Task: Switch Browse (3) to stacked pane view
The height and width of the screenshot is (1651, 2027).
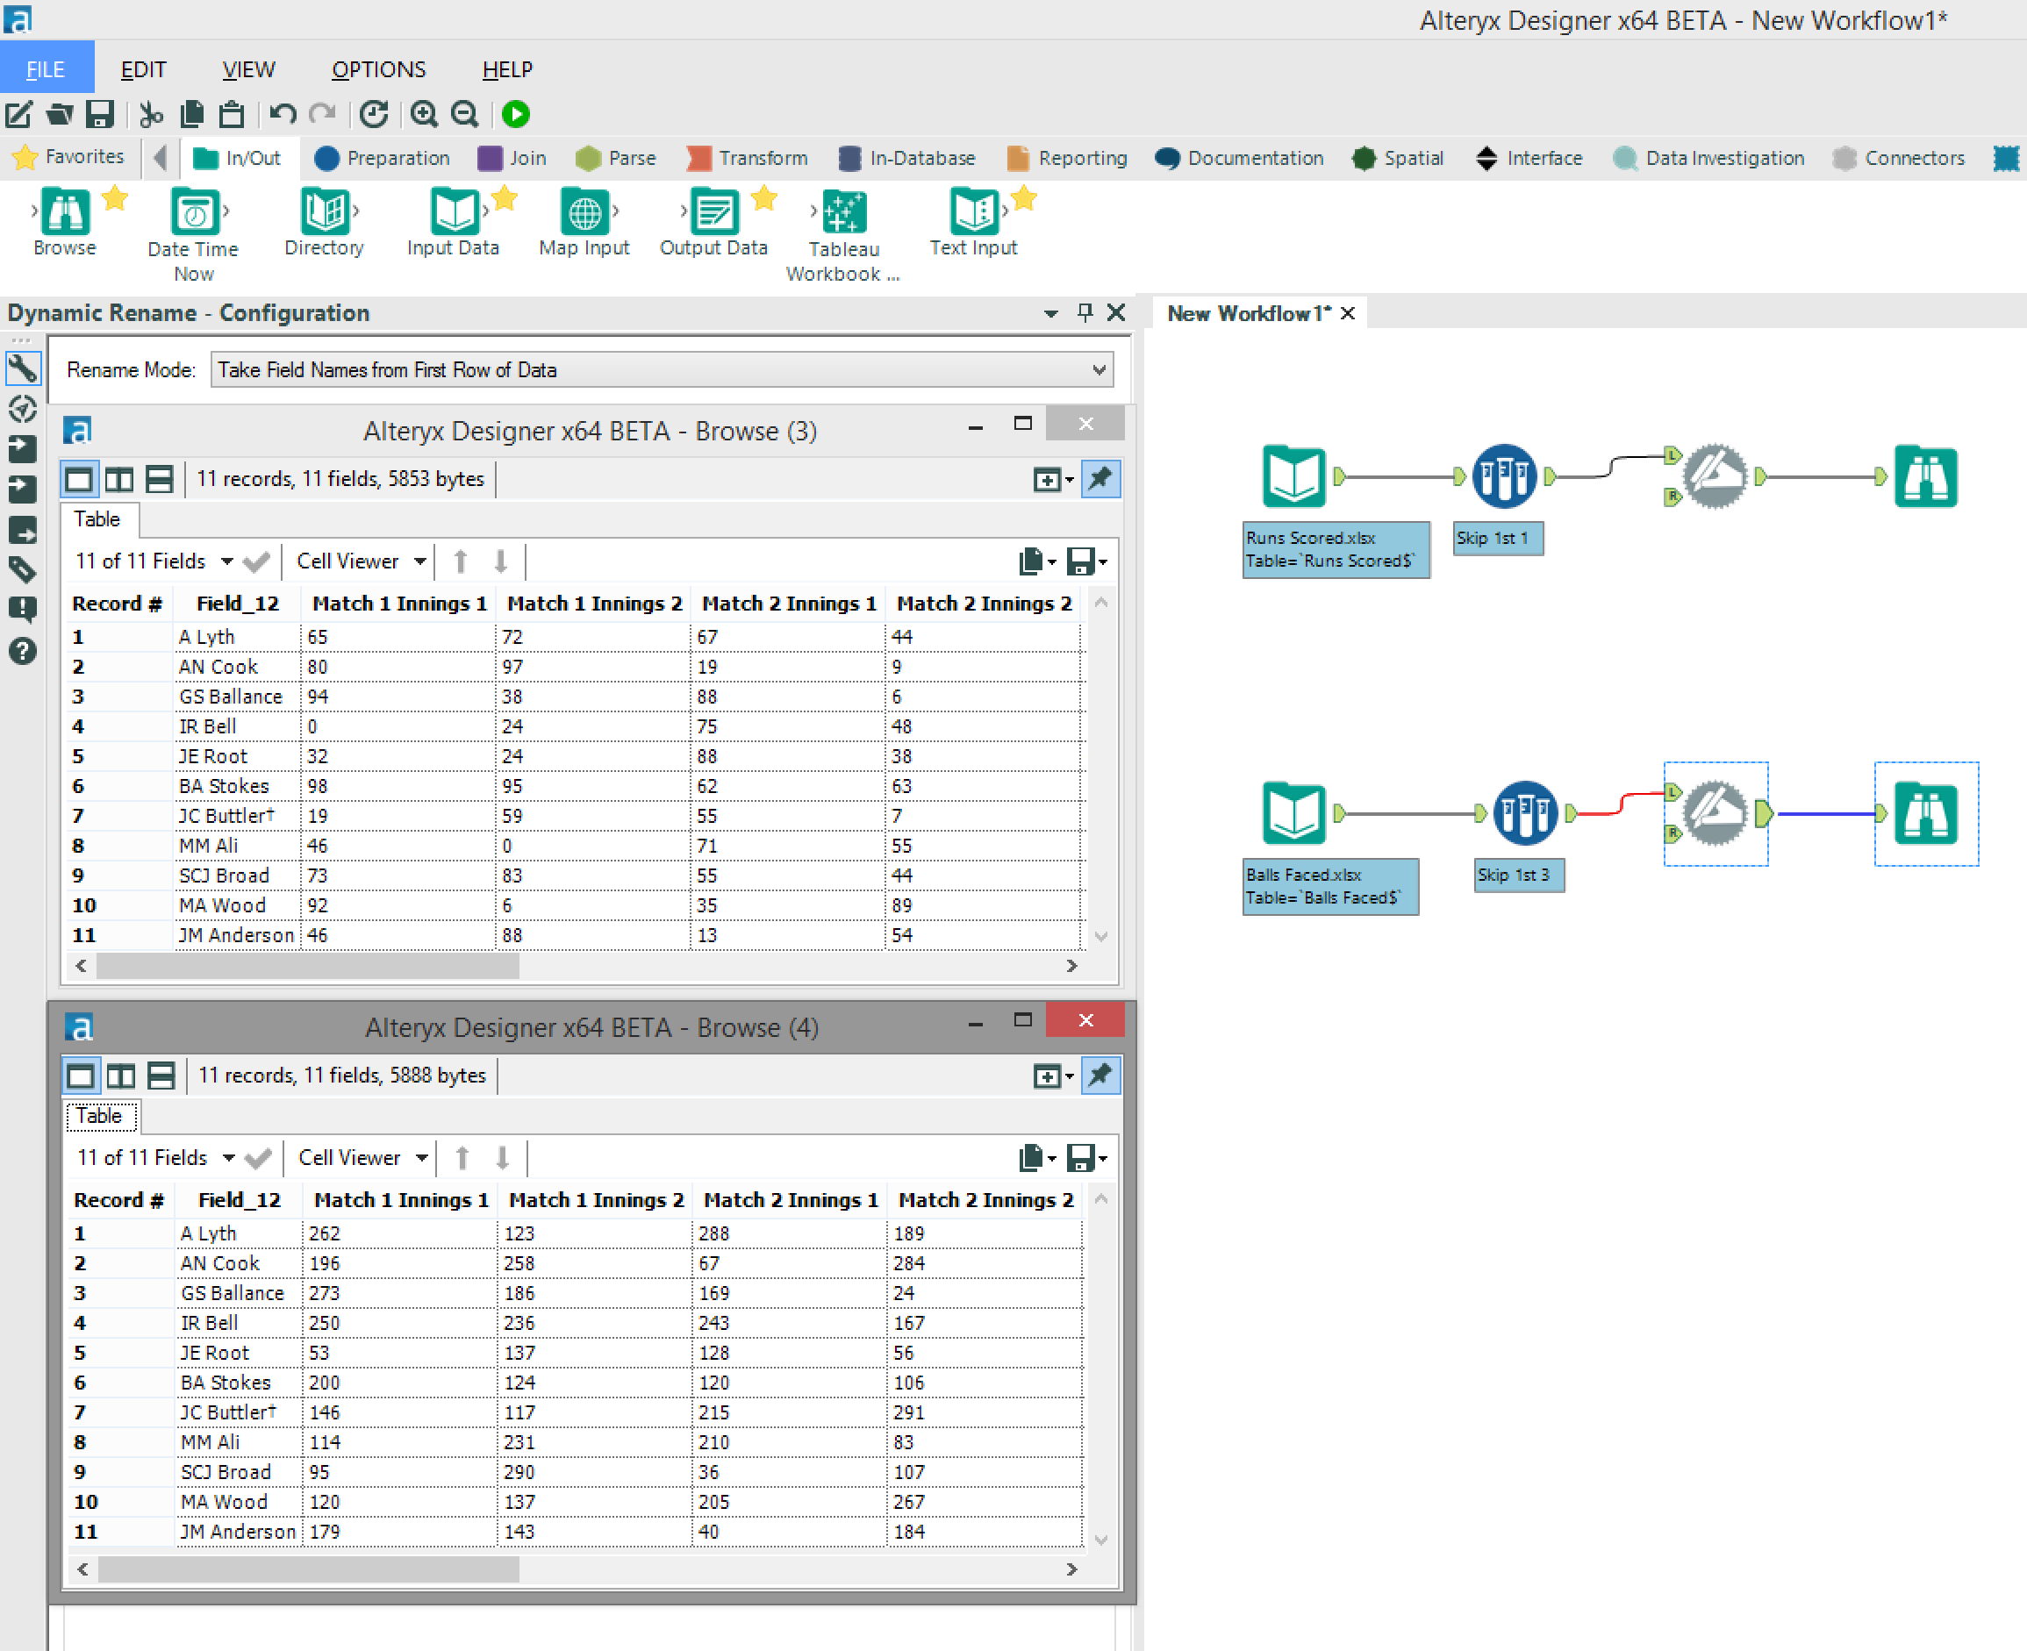Action: point(159,479)
